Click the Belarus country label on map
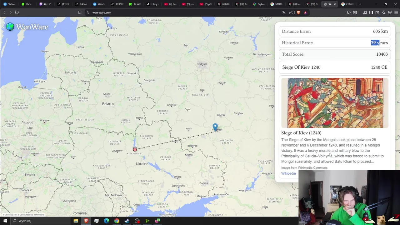Viewport: 400px width, 225px height. click(x=108, y=104)
